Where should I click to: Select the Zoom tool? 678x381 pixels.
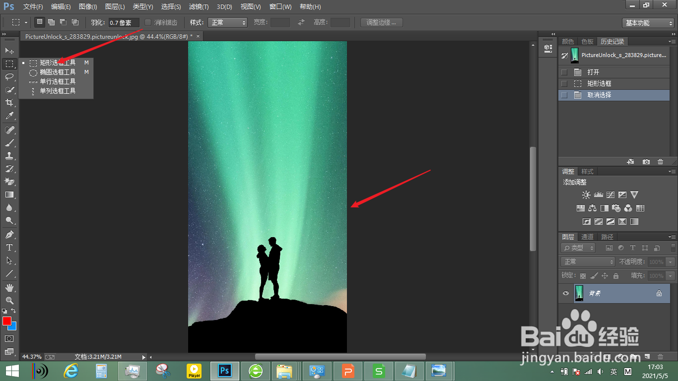9,300
